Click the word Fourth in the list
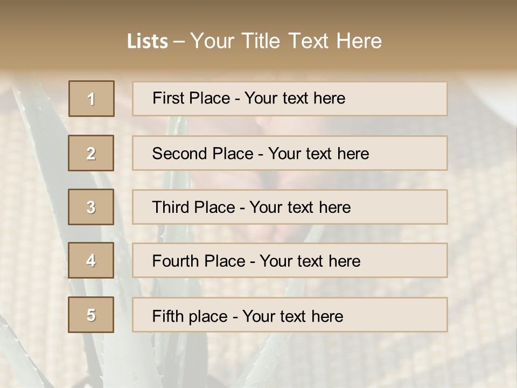 (x=176, y=261)
